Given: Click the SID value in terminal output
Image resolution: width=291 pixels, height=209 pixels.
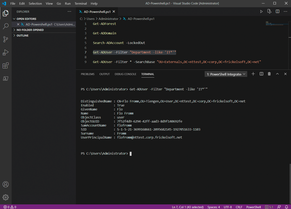Looking at the screenshot, I should coord(159,129).
